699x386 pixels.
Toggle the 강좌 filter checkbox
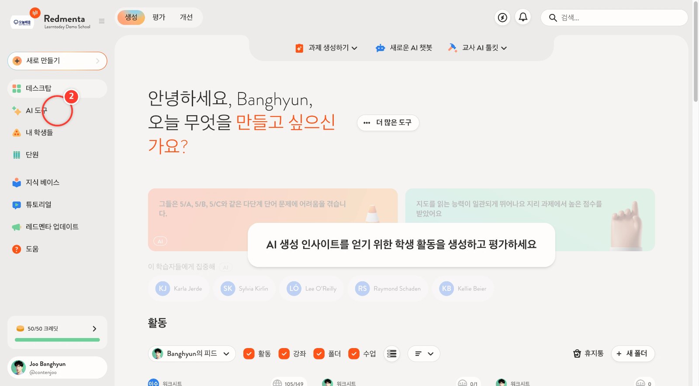click(284, 354)
